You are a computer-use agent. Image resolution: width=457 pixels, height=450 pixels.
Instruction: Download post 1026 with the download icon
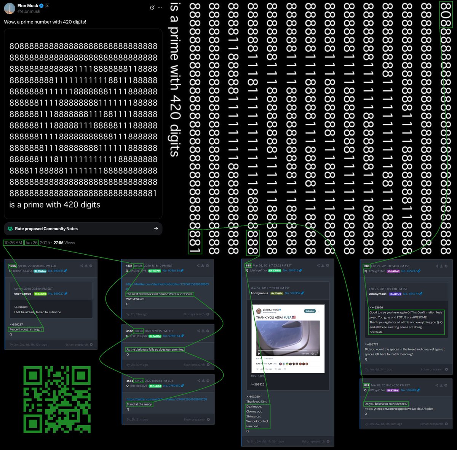(x=86, y=266)
